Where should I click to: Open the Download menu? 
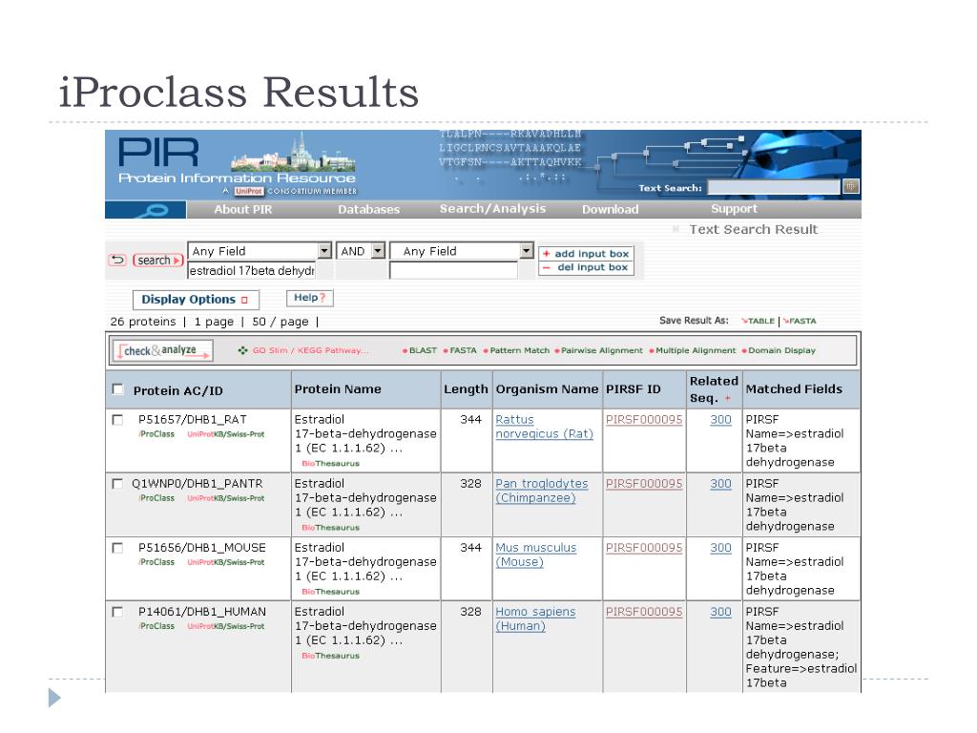click(610, 209)
